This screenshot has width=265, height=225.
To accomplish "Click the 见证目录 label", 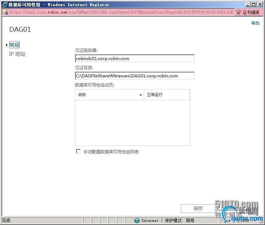I will pyautogui.click(x=84, y=67).
